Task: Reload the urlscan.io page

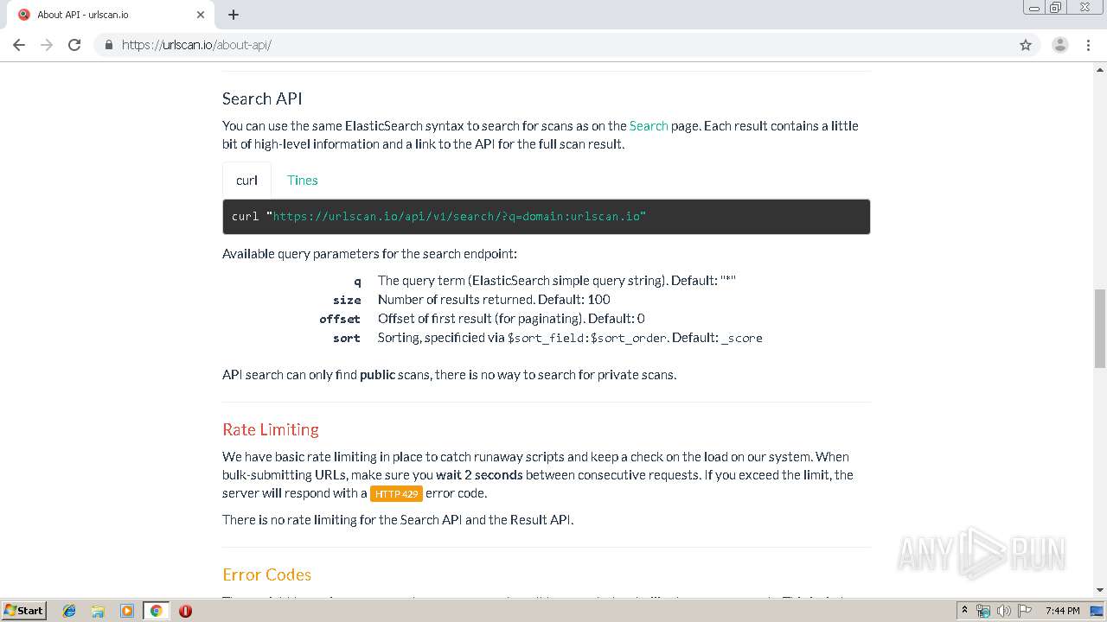Action: pos(74,45)
